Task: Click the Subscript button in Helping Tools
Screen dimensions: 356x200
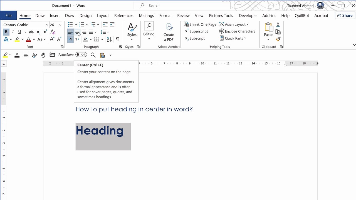Action: 195,38
